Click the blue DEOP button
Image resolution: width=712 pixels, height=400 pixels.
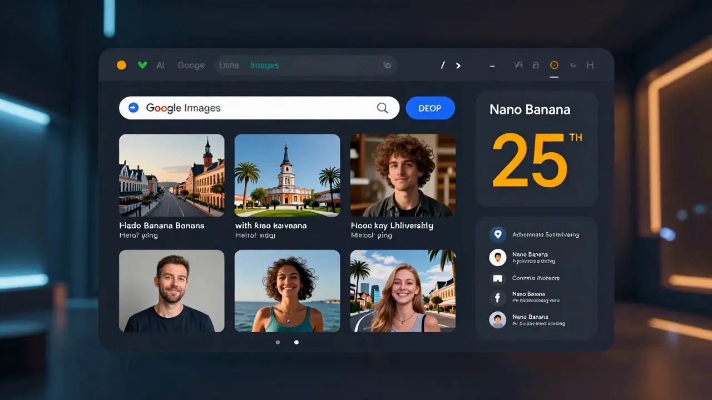tap(431, 108)
